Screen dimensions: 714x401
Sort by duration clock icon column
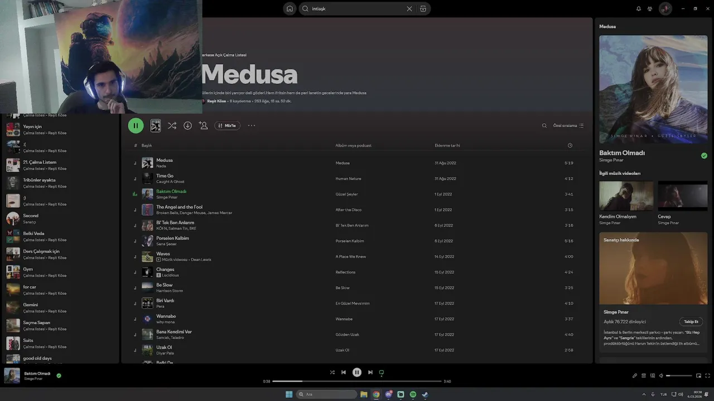click(570, 145)
